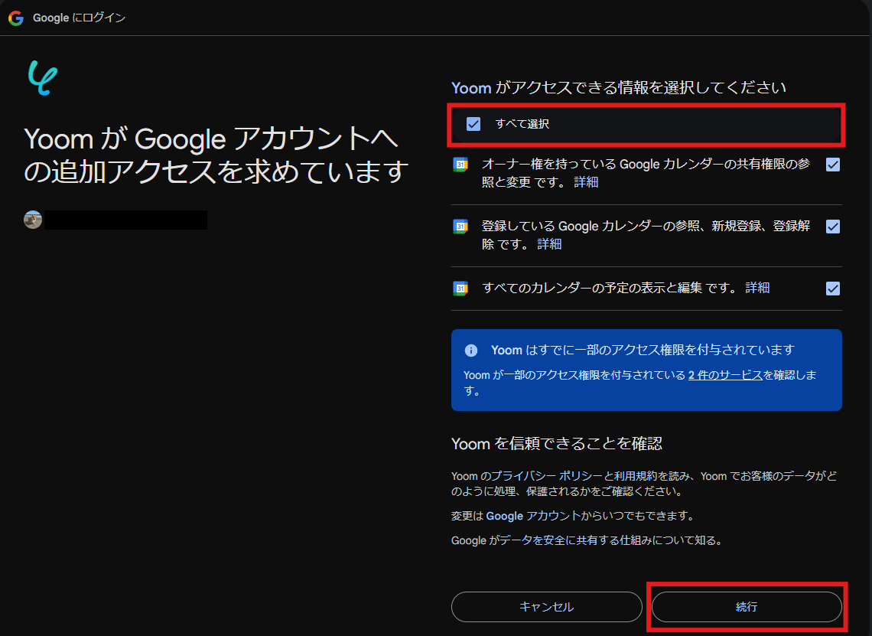Image resolution: width=872 pixels, height=636 pixels.
Task: Uncheck すべてのカレンダーの予定の表示と編集 checkbox
Action: click(x=832, y=289)
